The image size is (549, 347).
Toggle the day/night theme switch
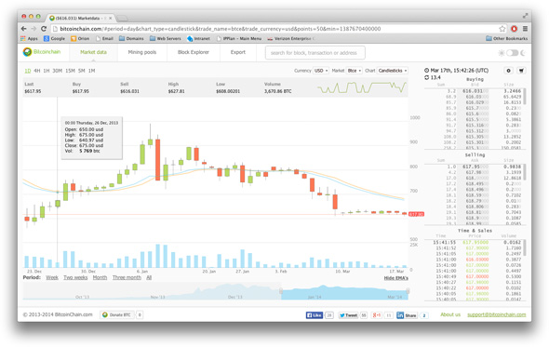coord(512,53)
